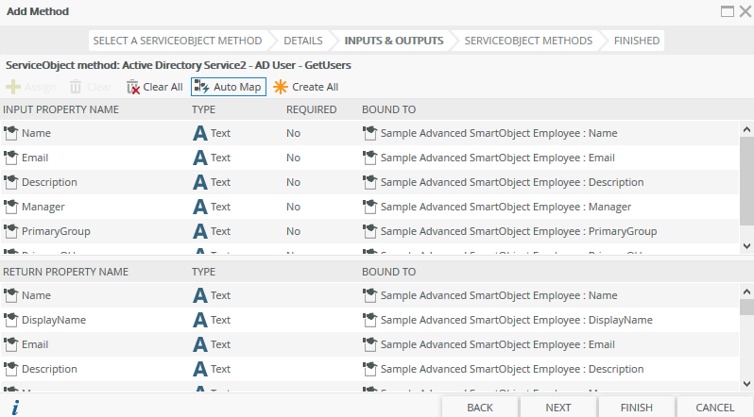Click input binding 'Employee : Description'
The width and height of the screenshot is (754, 417).
click(x=512, y=182)
